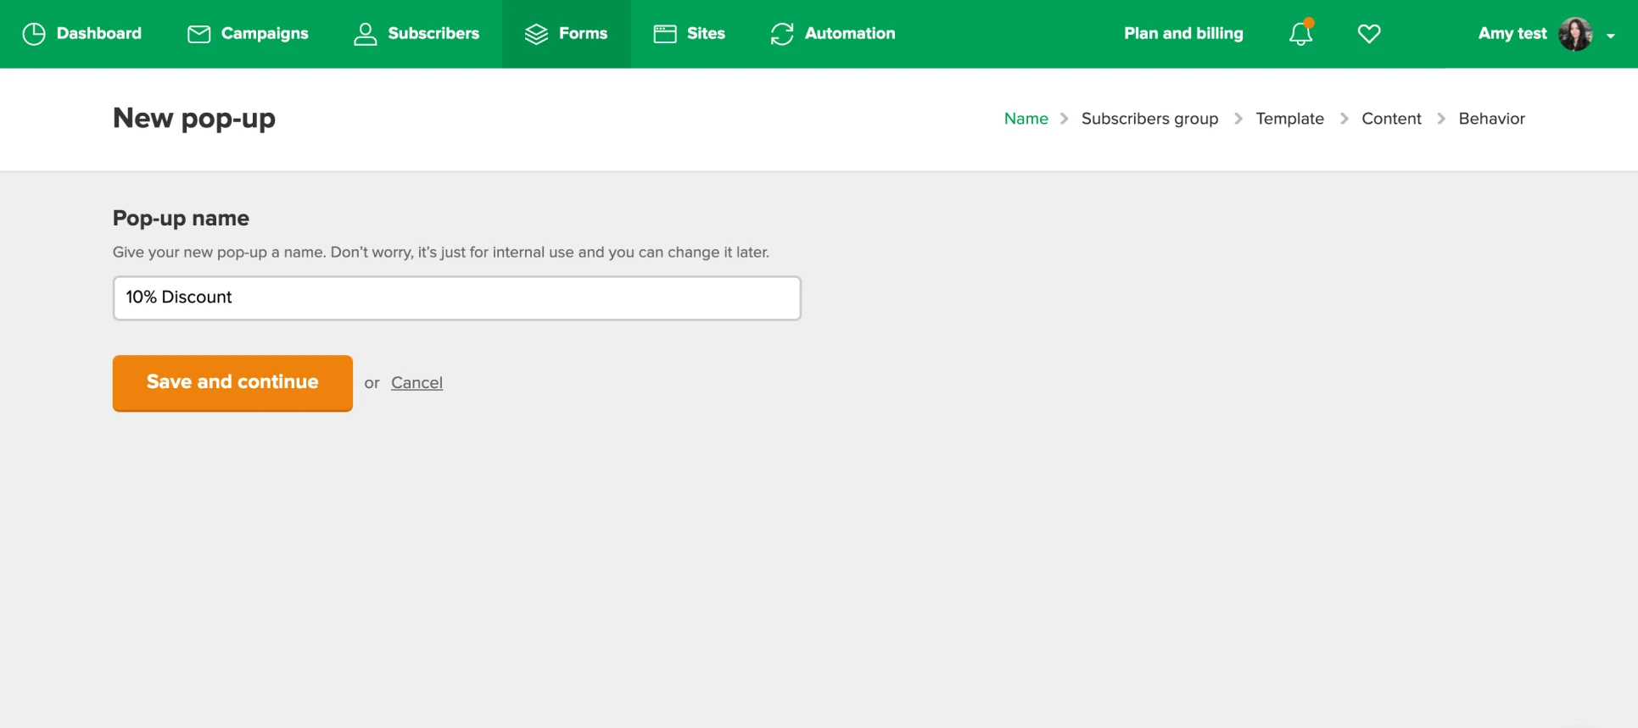Open the Campaigns menu item
Viewport: 1638px width, 728px height.
pyautogui.click(x=264, y=34)
